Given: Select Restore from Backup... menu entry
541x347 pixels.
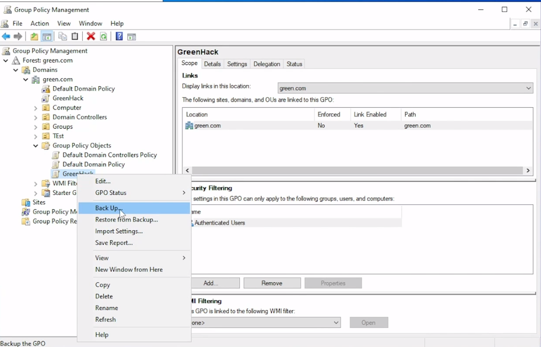Looking at the screenshot, I should [x=134, y=220].
